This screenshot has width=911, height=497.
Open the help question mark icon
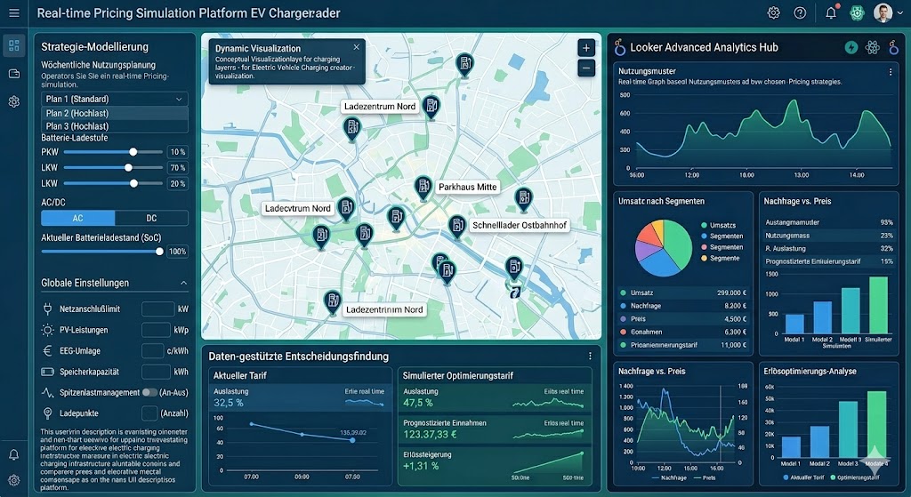click(800, 12)
